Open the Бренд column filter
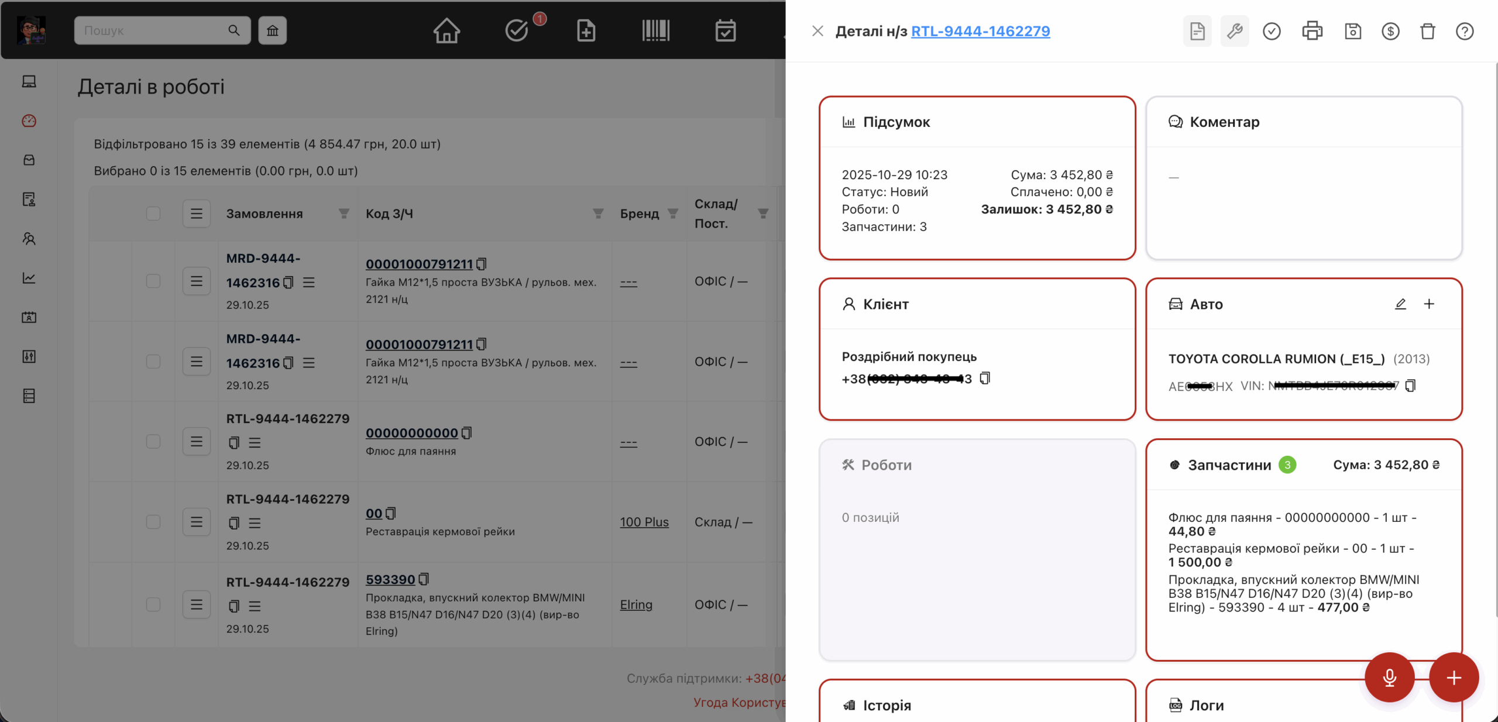 pyautogui.click(x=672, y=214)
